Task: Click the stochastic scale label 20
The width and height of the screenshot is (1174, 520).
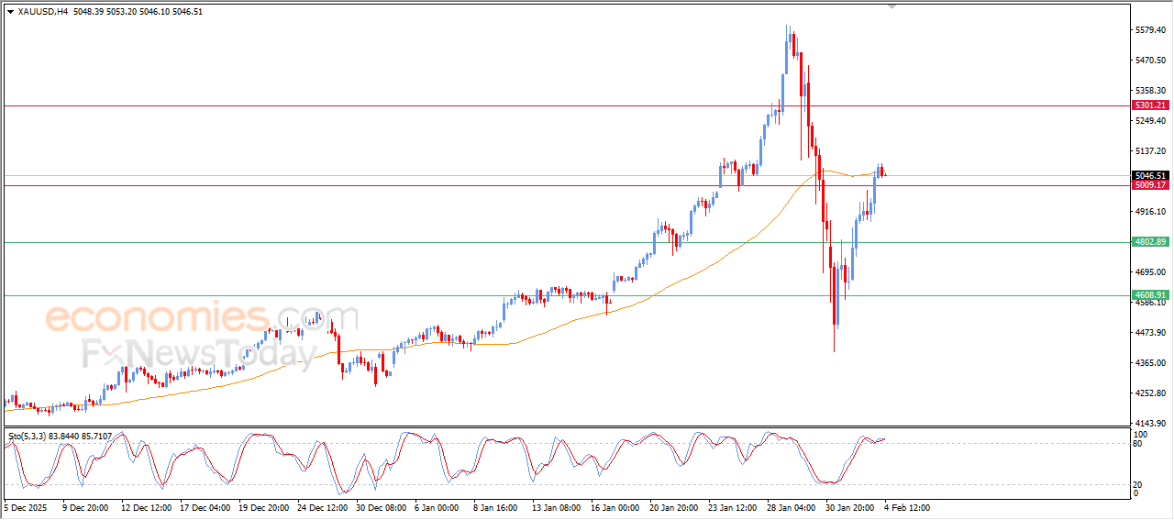Action: 1139,483
